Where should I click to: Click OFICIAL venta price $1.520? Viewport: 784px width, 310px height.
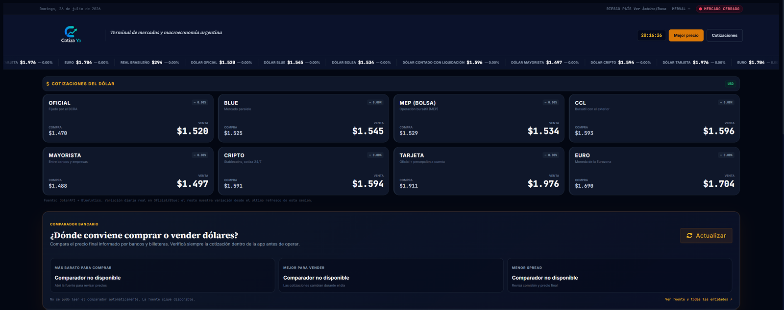point(193,131)
